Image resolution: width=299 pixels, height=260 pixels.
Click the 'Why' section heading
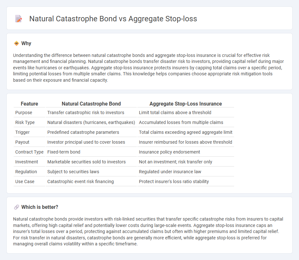click(x=26, y=44)
